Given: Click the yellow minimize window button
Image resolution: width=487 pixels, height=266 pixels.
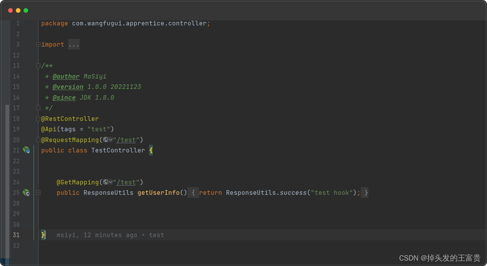Looking at the screenshot, I should pyautogui.click(x=18, y=10).
